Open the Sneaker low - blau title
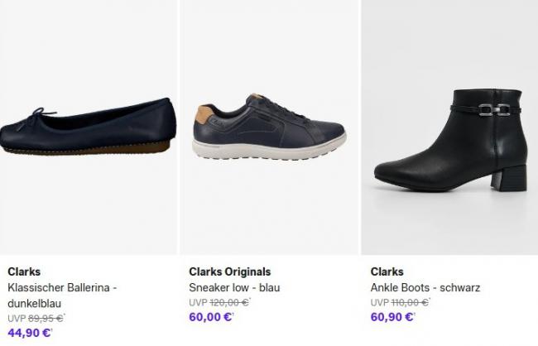 (x=236, y=287)
